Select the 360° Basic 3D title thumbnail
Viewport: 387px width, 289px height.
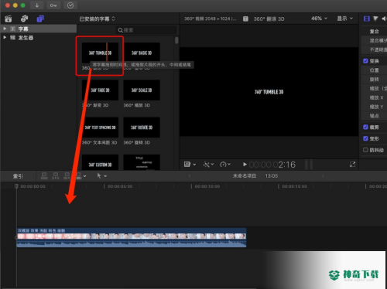click(x=142, y=53)
